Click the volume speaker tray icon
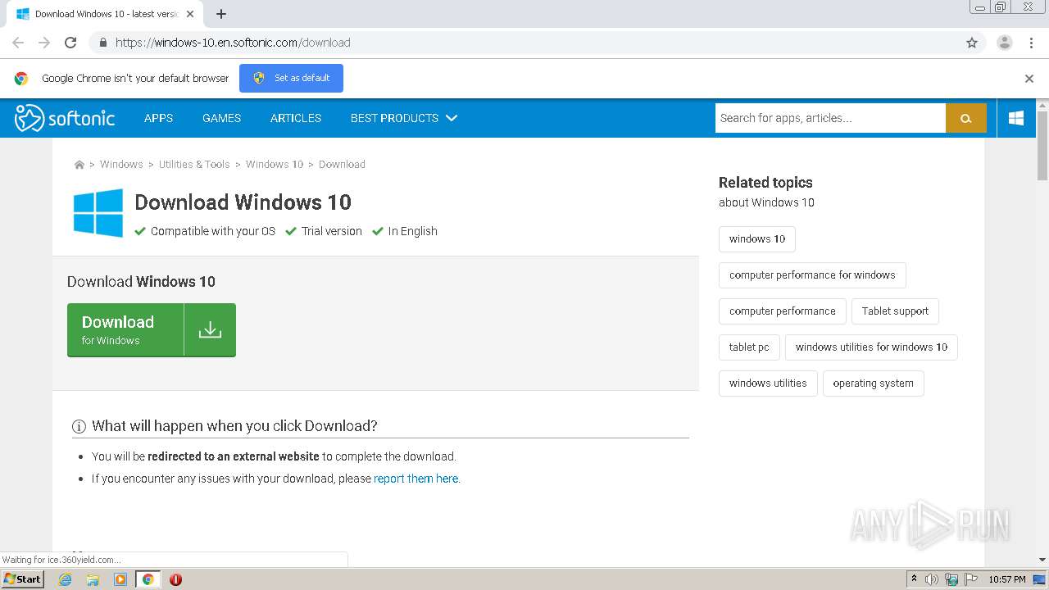The width and height of the screenshot is (1049, 590). pyautogui.click(x=932, y=579)
